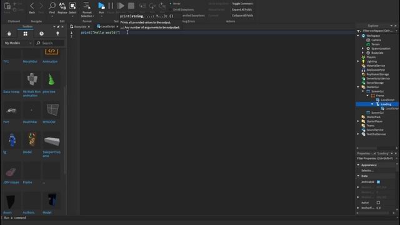
Task: Click the Select tool icon
Action: [72, 6]
